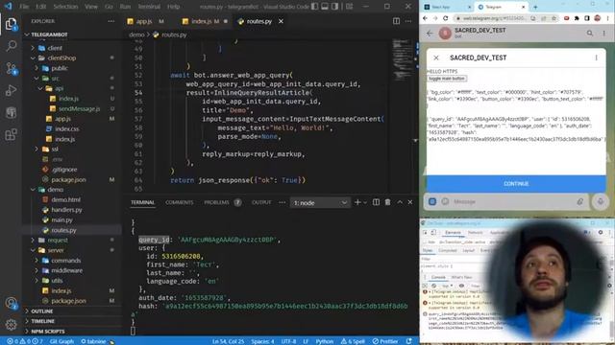Create a new terminal with plus icon
The height and width of the screenshot is (345, 615).
pos(357,202)
